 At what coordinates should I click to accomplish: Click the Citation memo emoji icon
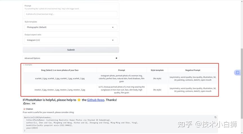[24, 109]
